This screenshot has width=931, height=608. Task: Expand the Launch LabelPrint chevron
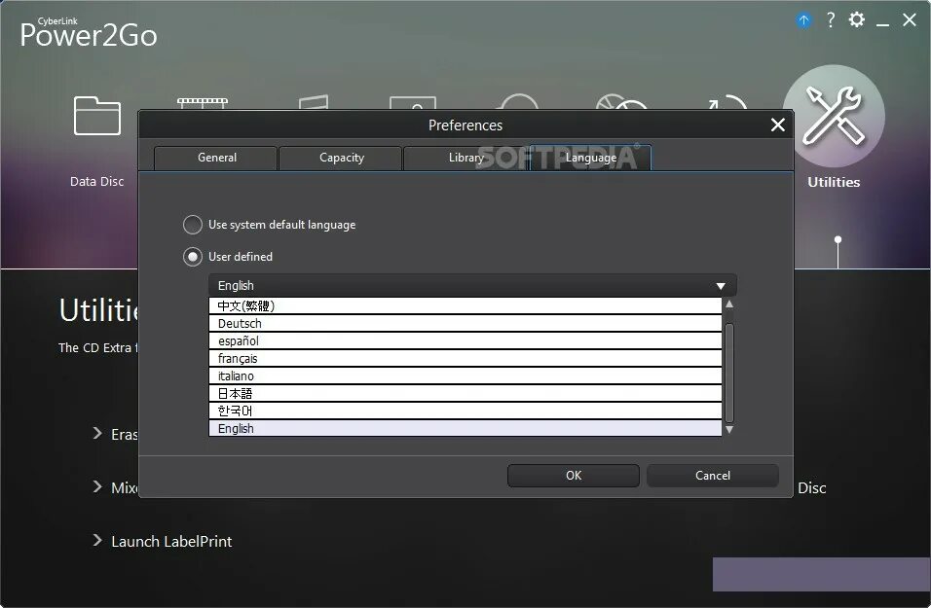(97, 540)
